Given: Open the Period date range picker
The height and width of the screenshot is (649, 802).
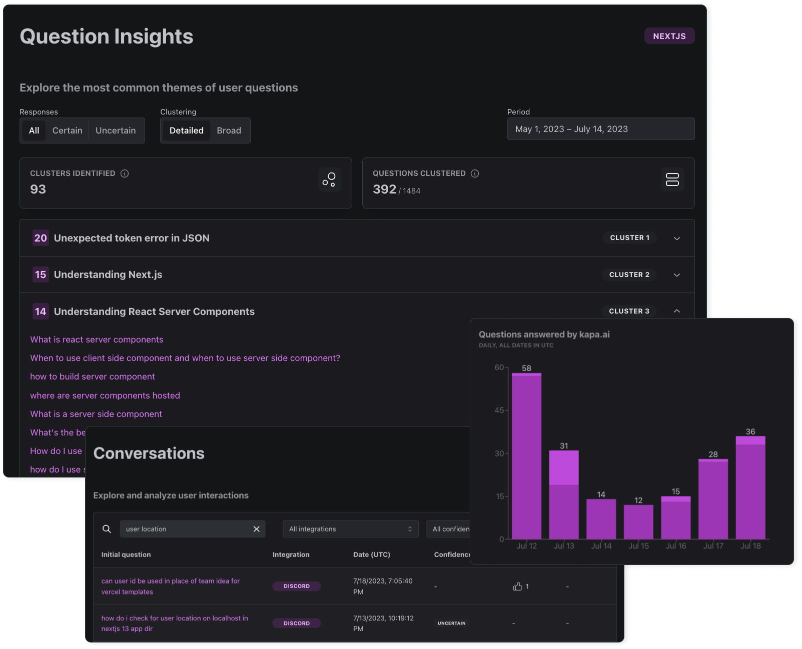Looking at the screenshot, I should tap(601, 129).
